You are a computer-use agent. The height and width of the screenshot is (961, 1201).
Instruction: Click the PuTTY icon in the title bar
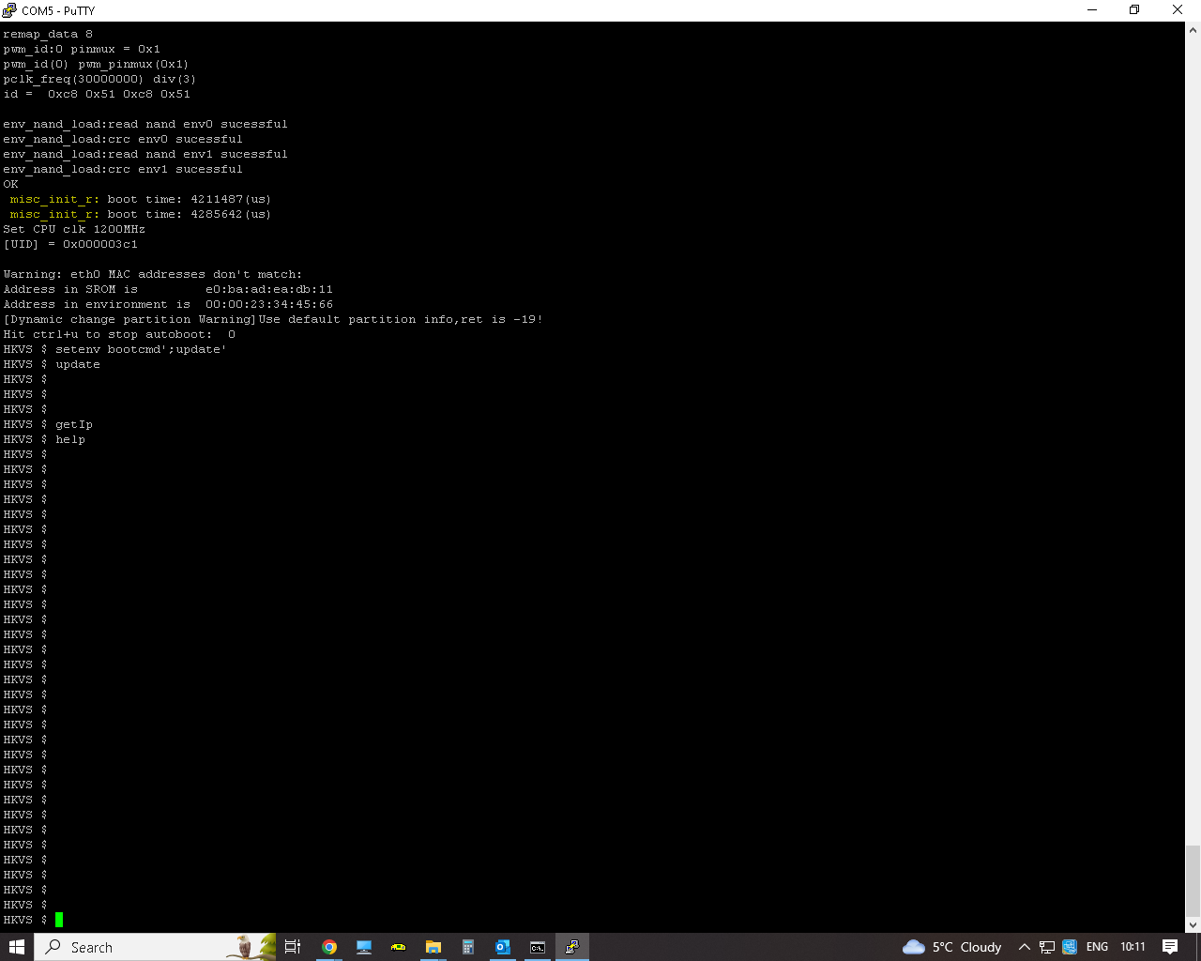(x=10, y=10)
